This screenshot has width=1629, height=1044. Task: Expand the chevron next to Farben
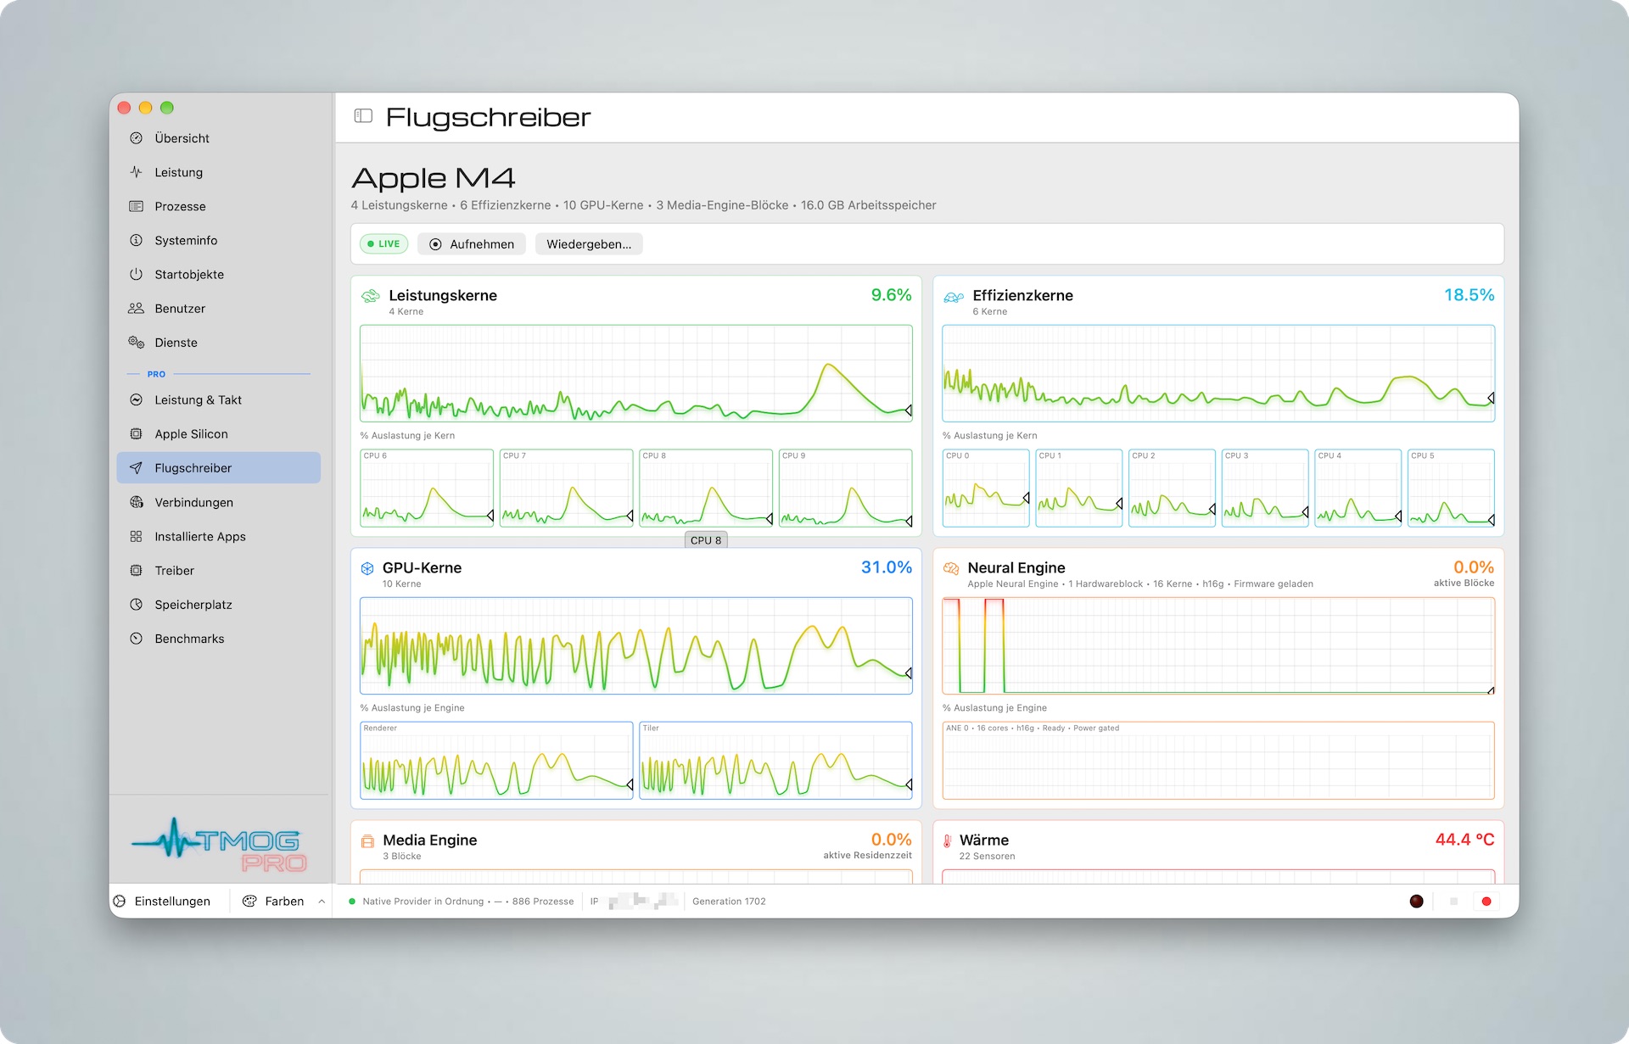(x=322, y=901)
